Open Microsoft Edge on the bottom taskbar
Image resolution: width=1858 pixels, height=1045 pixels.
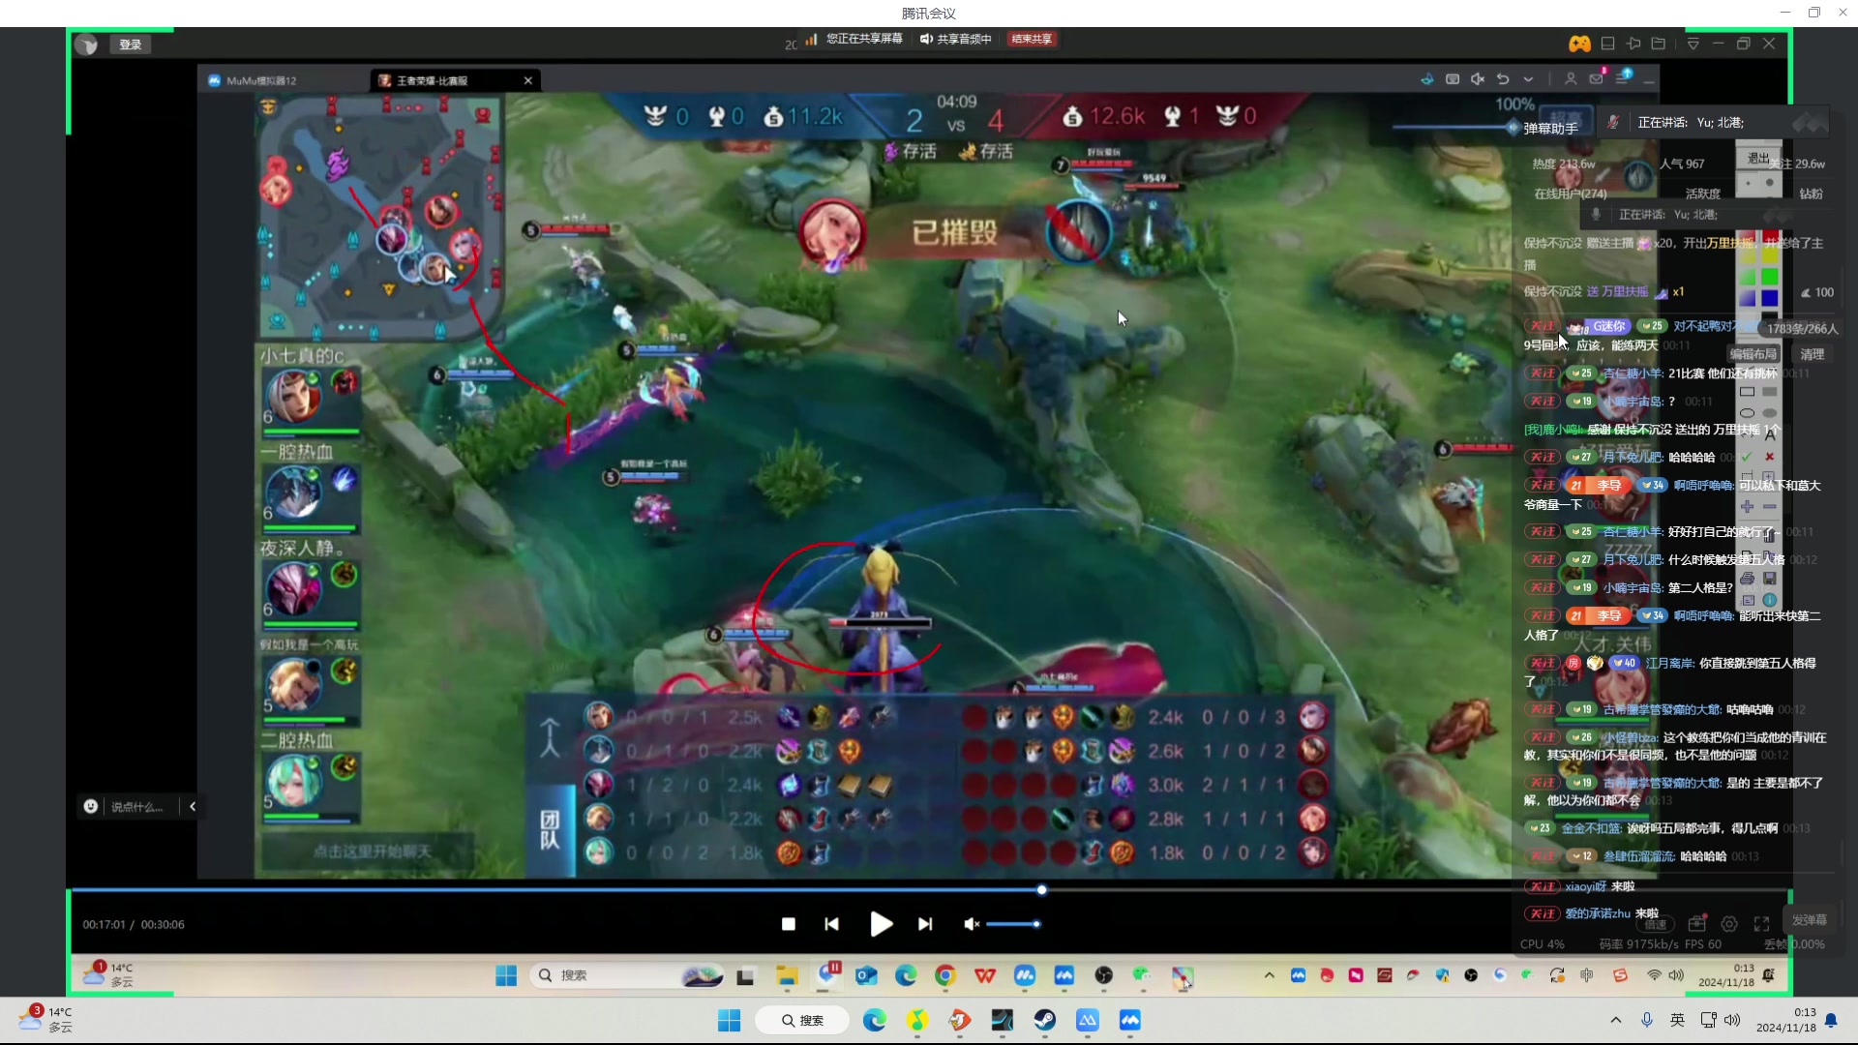click(875, 1020)
